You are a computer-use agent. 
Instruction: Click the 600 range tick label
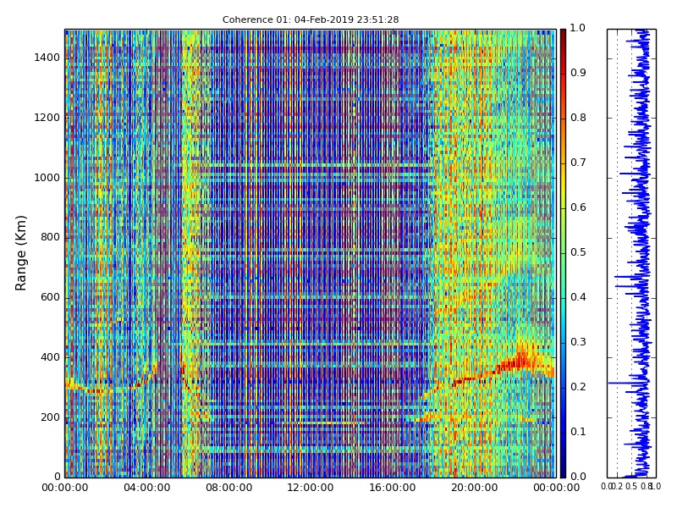coord(50,297)
